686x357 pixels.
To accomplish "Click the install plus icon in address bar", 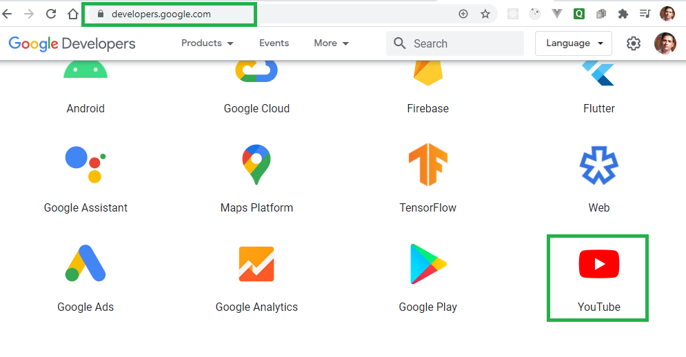I will 463,14.
